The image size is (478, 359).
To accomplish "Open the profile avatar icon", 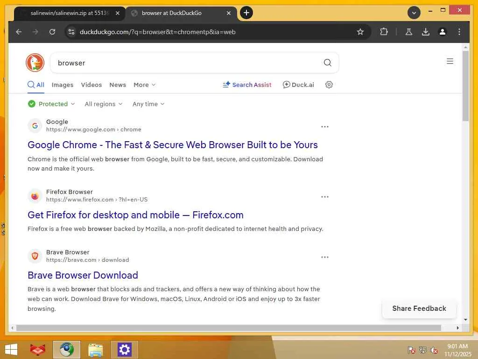I will tap(443, 32).
